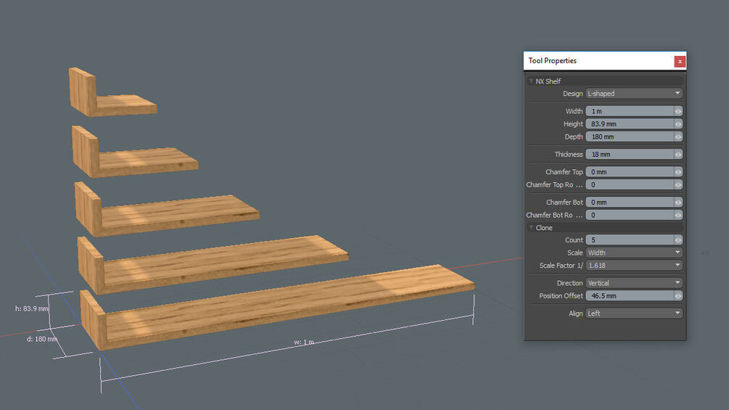Click the 'd: 180 mm' dimension label

click(42, 339)
